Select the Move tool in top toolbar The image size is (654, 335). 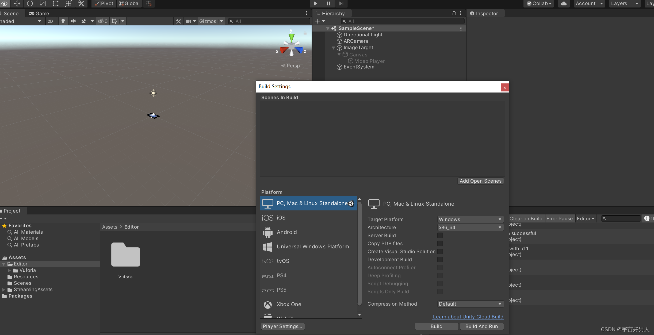[x=17, y=3]
